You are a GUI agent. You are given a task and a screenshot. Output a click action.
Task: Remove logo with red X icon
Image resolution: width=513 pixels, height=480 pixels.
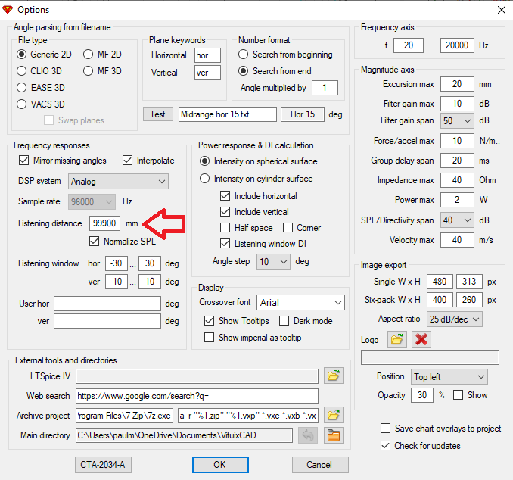pos(421,339)
